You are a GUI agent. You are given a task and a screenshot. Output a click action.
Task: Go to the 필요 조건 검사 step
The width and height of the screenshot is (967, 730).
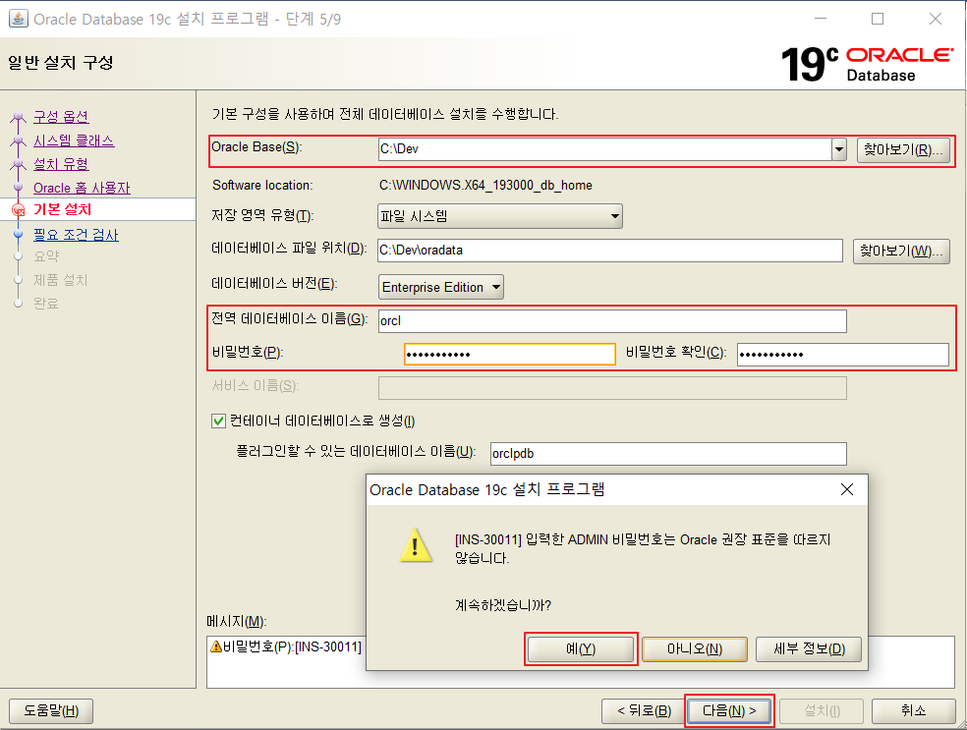[x=76, y=235]
